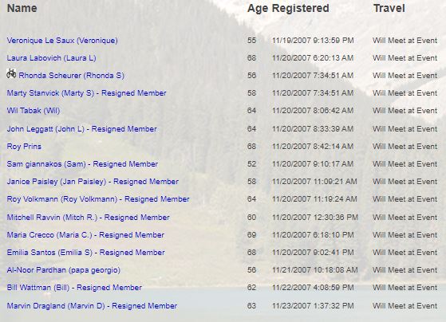Screen dimensions: 446x322
Task: Open the Emilia Santos profile link
Action: coord(85,253)
